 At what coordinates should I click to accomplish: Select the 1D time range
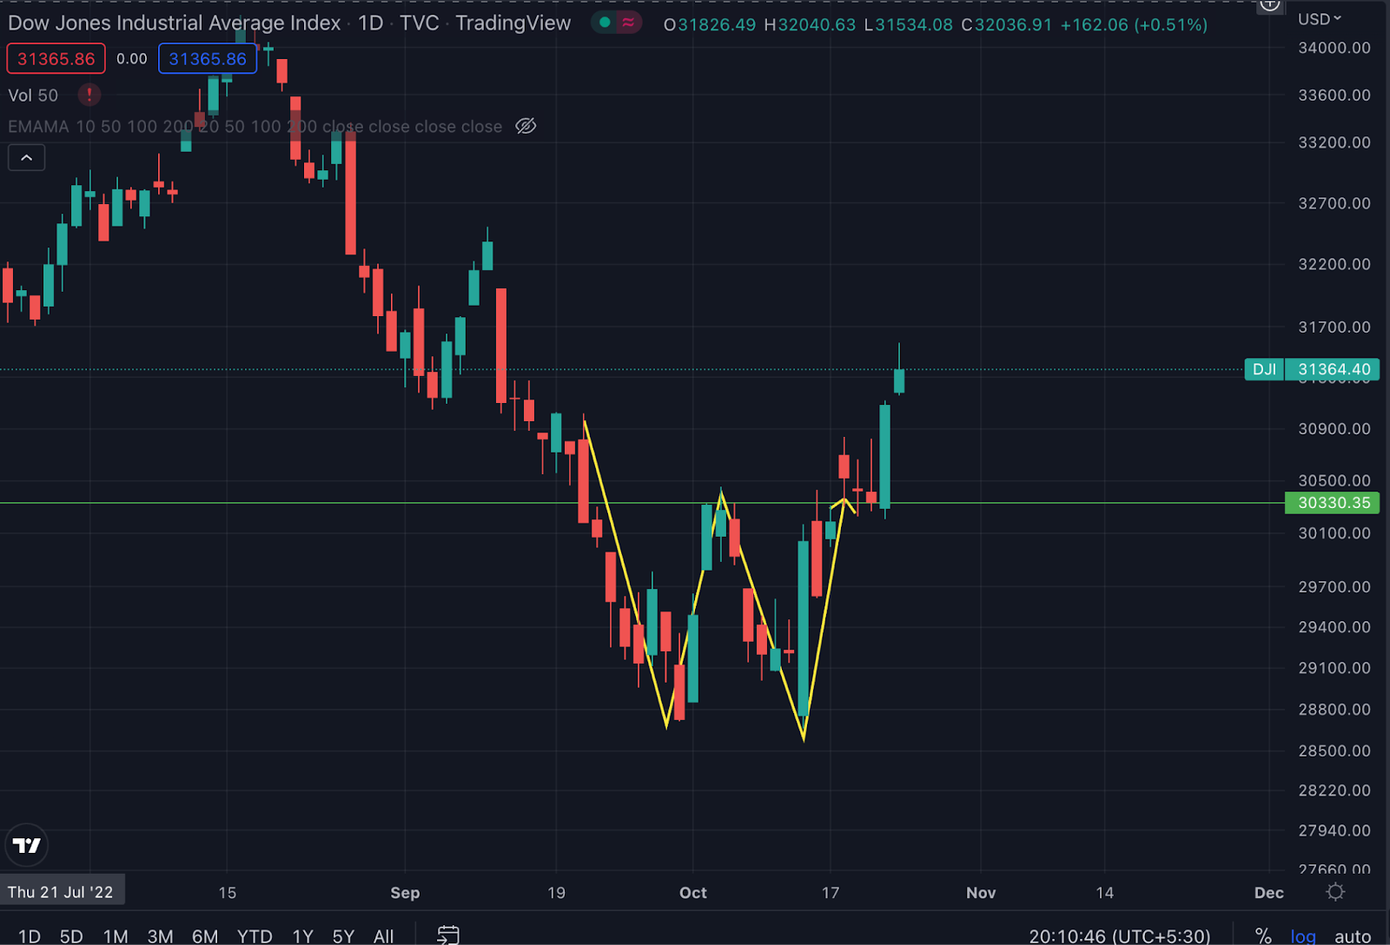tap(30, 936)
